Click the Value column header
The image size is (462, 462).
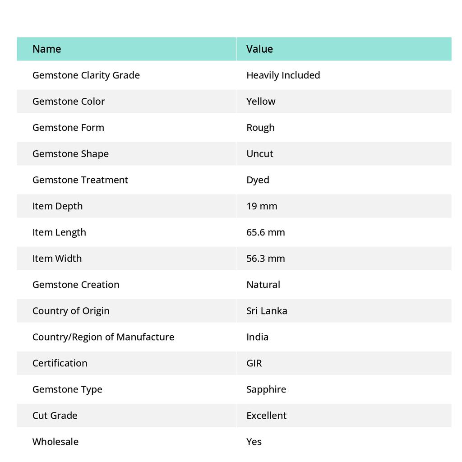[259, 49]
